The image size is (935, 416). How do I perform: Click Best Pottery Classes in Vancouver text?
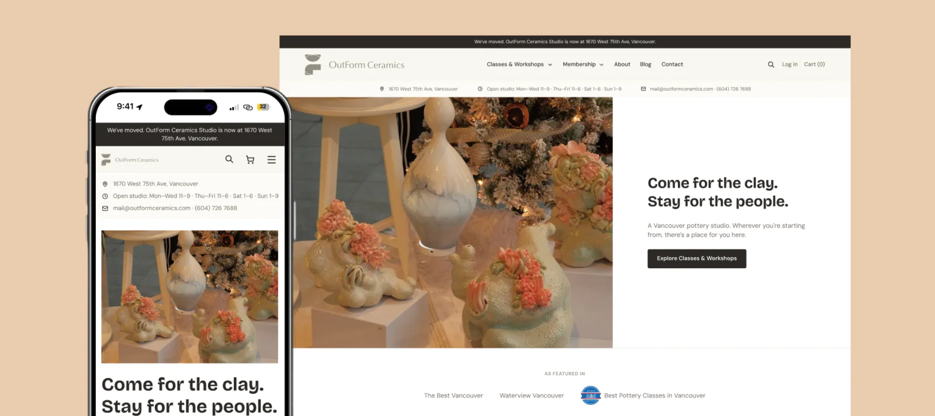point(654,396)
